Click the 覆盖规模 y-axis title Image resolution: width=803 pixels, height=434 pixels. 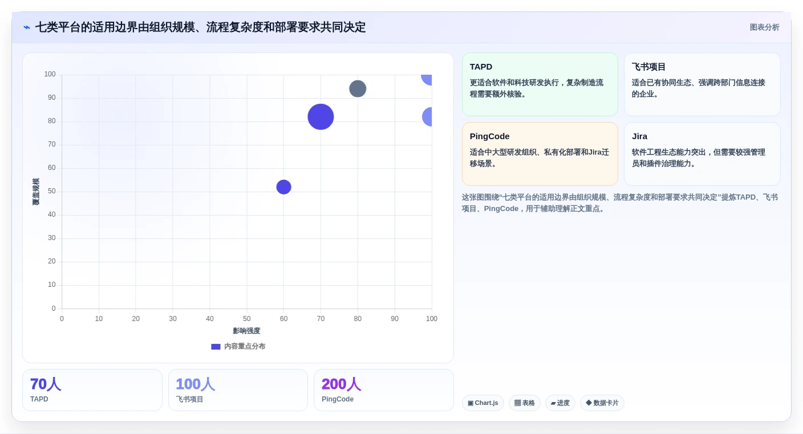point(36,192)
